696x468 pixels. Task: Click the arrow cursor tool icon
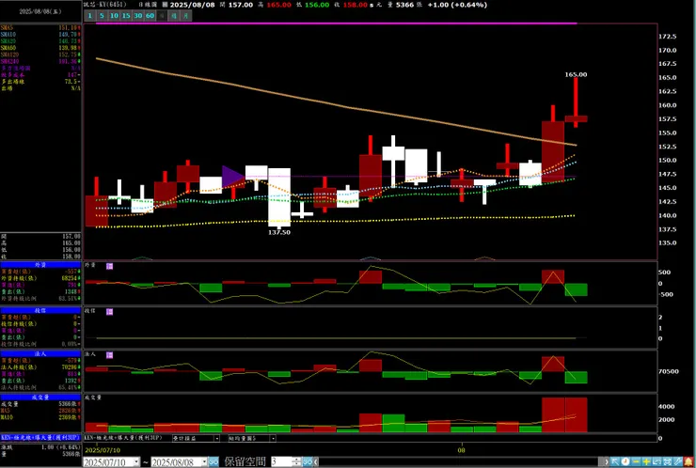coord(615,461)
